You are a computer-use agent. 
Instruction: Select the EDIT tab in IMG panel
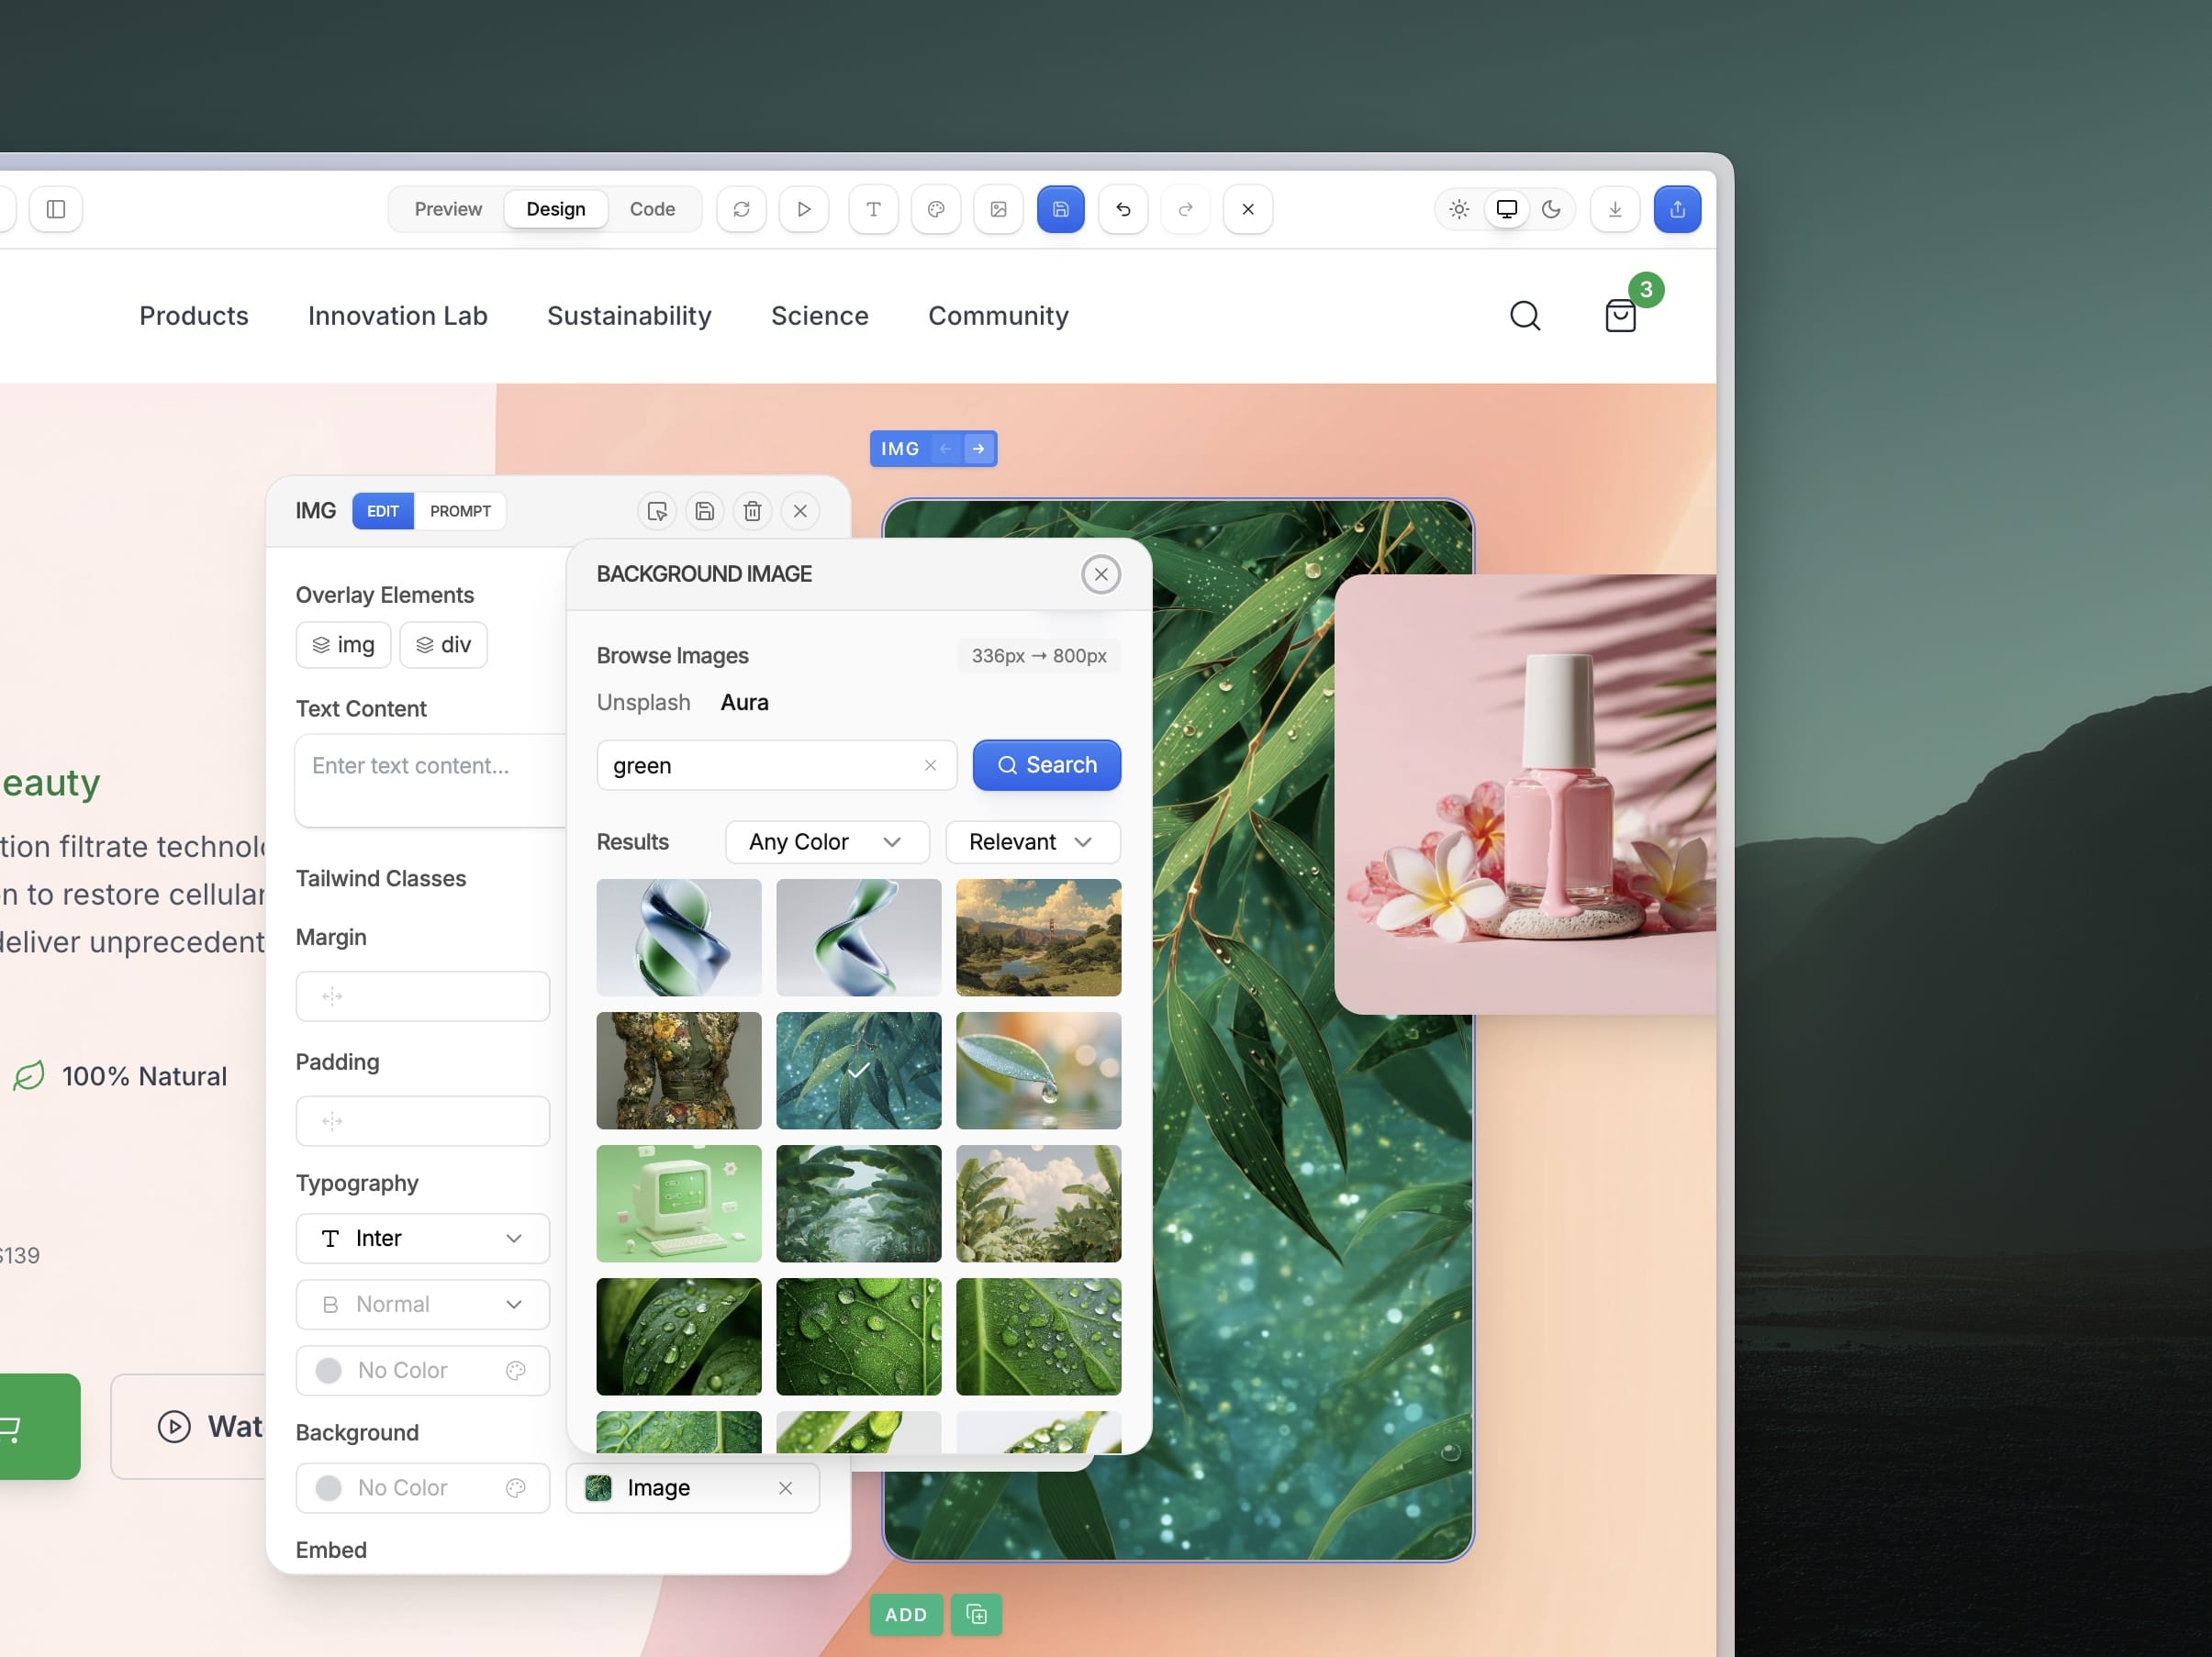383,512
